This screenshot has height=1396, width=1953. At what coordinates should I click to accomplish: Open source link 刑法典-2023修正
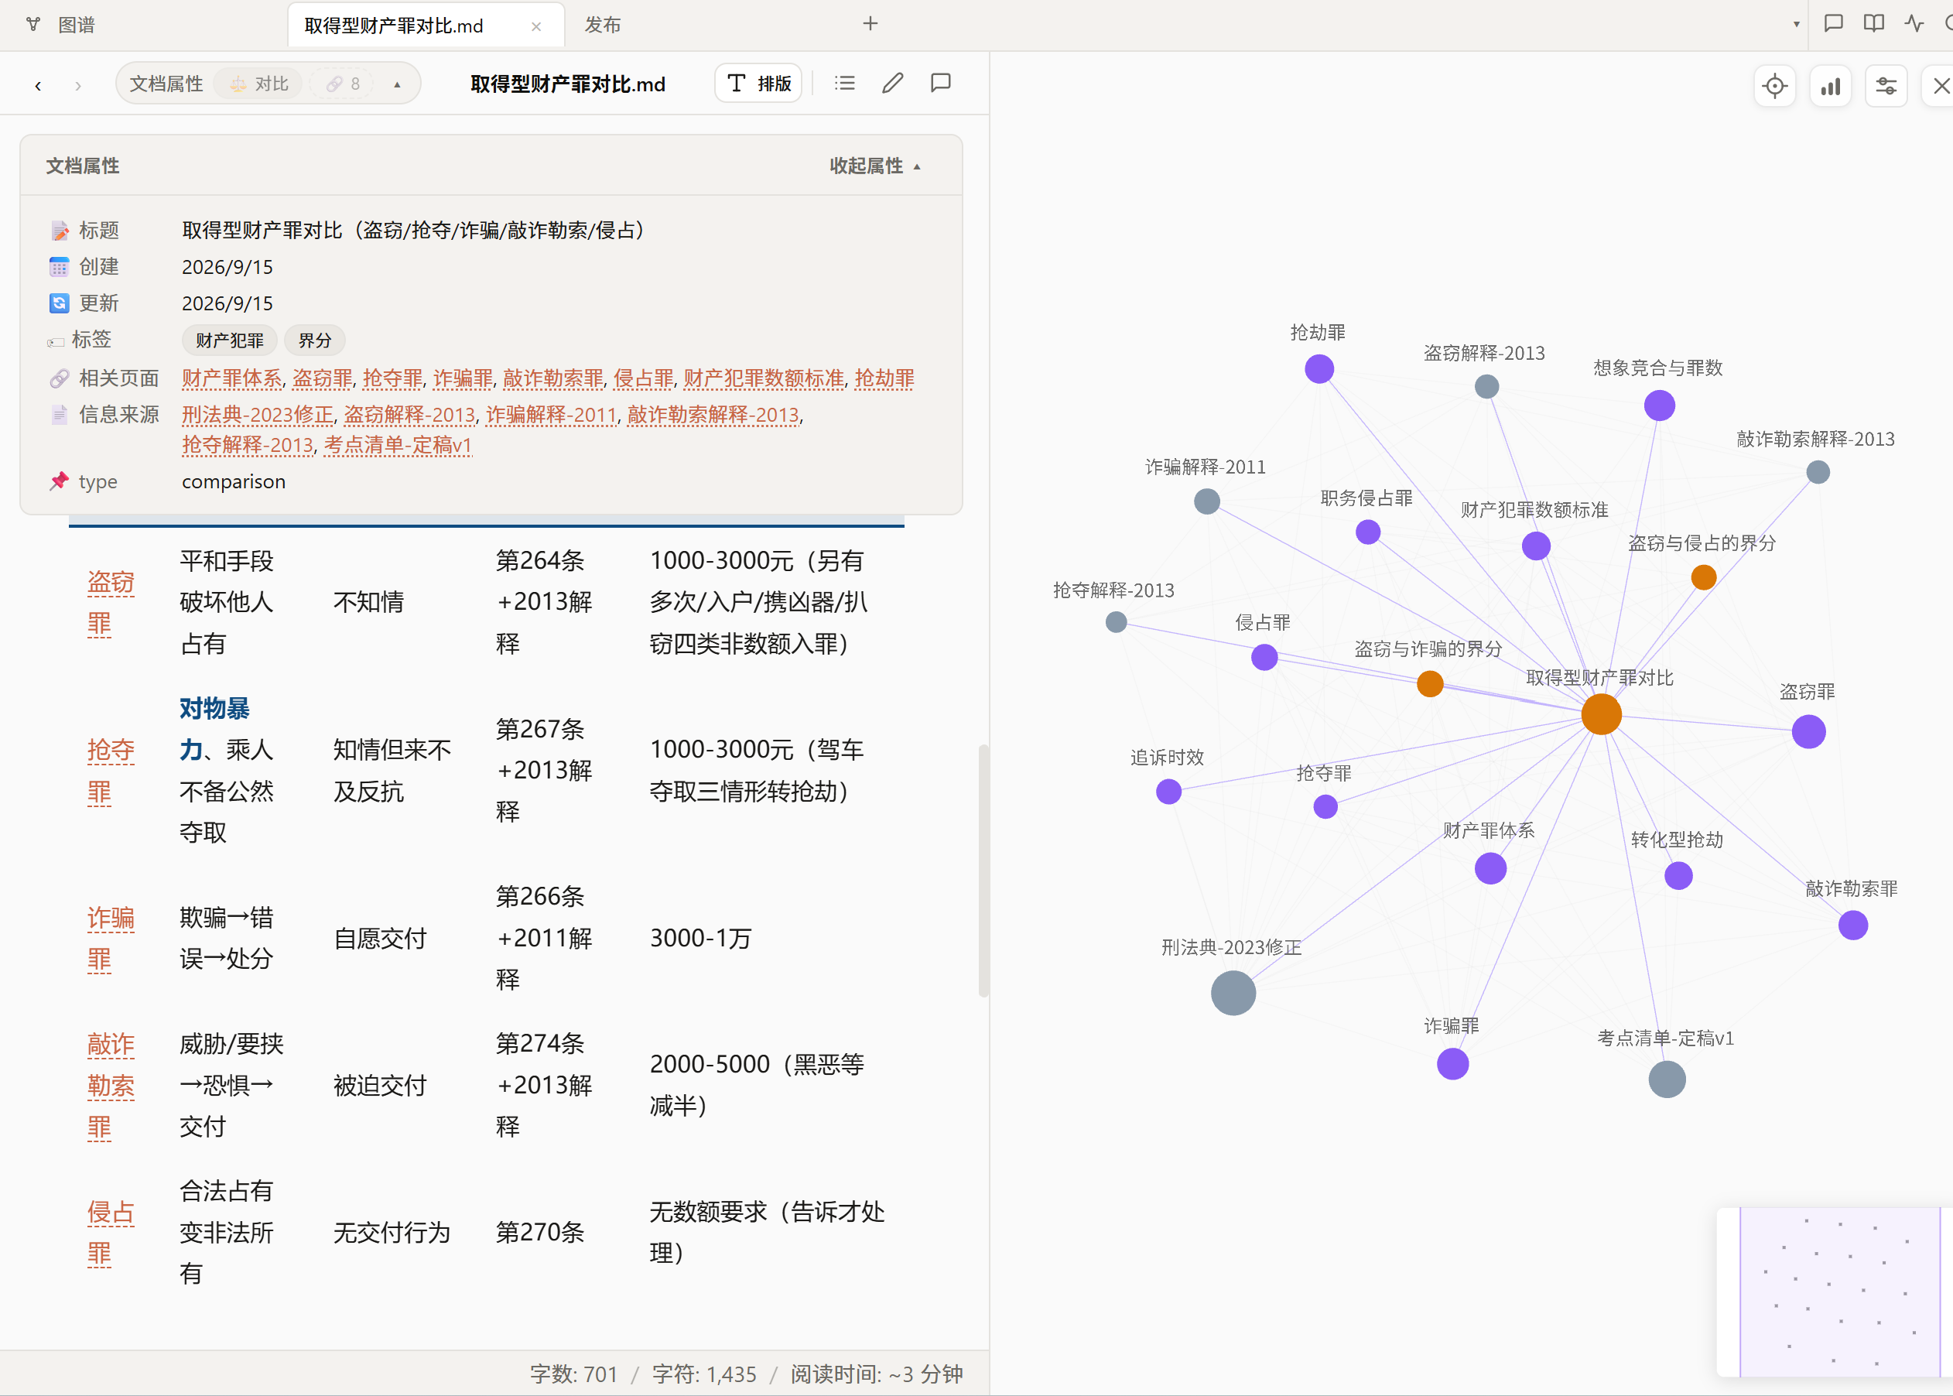258,416
